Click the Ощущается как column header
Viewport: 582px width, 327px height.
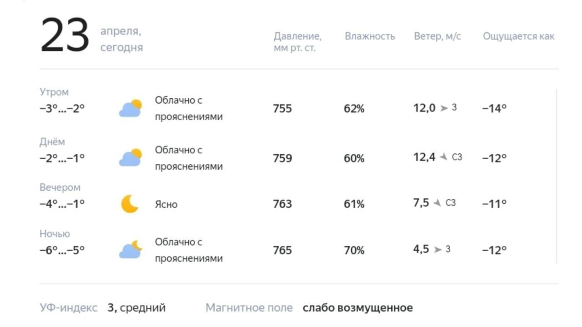519,36
